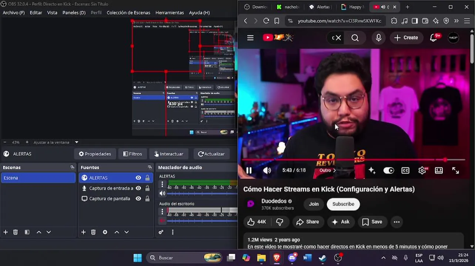Open Colección de Escenas menu
This screenshot has width=475, height=266.
(x=128, y=13)
